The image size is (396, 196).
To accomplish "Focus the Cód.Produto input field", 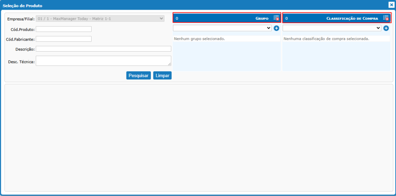I will point(64,29).
